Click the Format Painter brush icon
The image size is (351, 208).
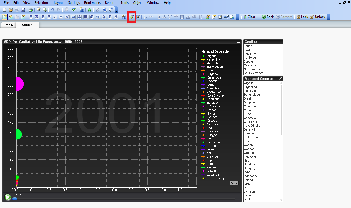pos(132,17)
